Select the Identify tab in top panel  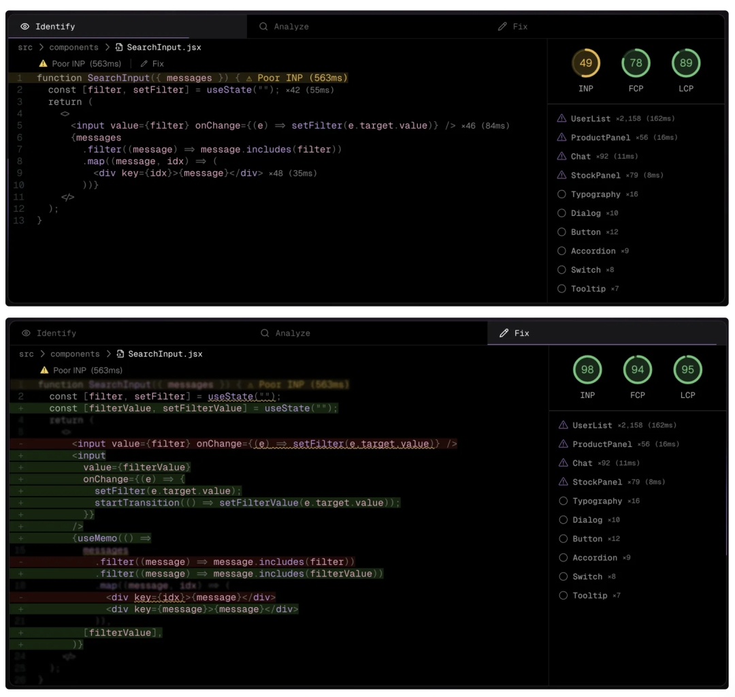pyautogui.click(x=127, y=27)
